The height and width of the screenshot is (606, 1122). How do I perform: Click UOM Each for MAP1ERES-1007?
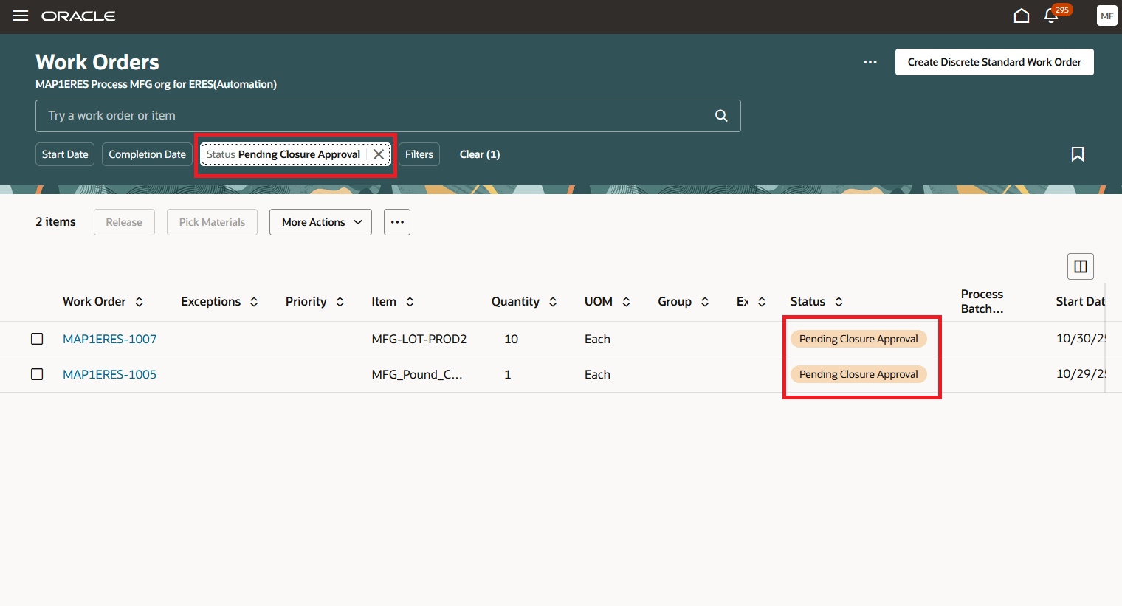[x=597, y=339]
